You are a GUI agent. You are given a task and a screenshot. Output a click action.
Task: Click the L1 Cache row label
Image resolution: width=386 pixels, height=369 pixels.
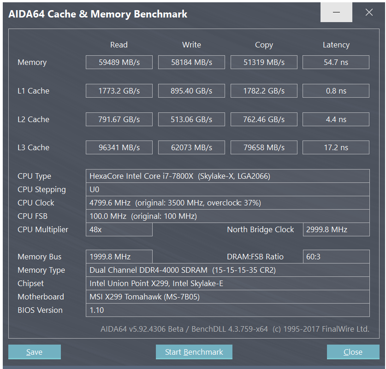[34, 91]
